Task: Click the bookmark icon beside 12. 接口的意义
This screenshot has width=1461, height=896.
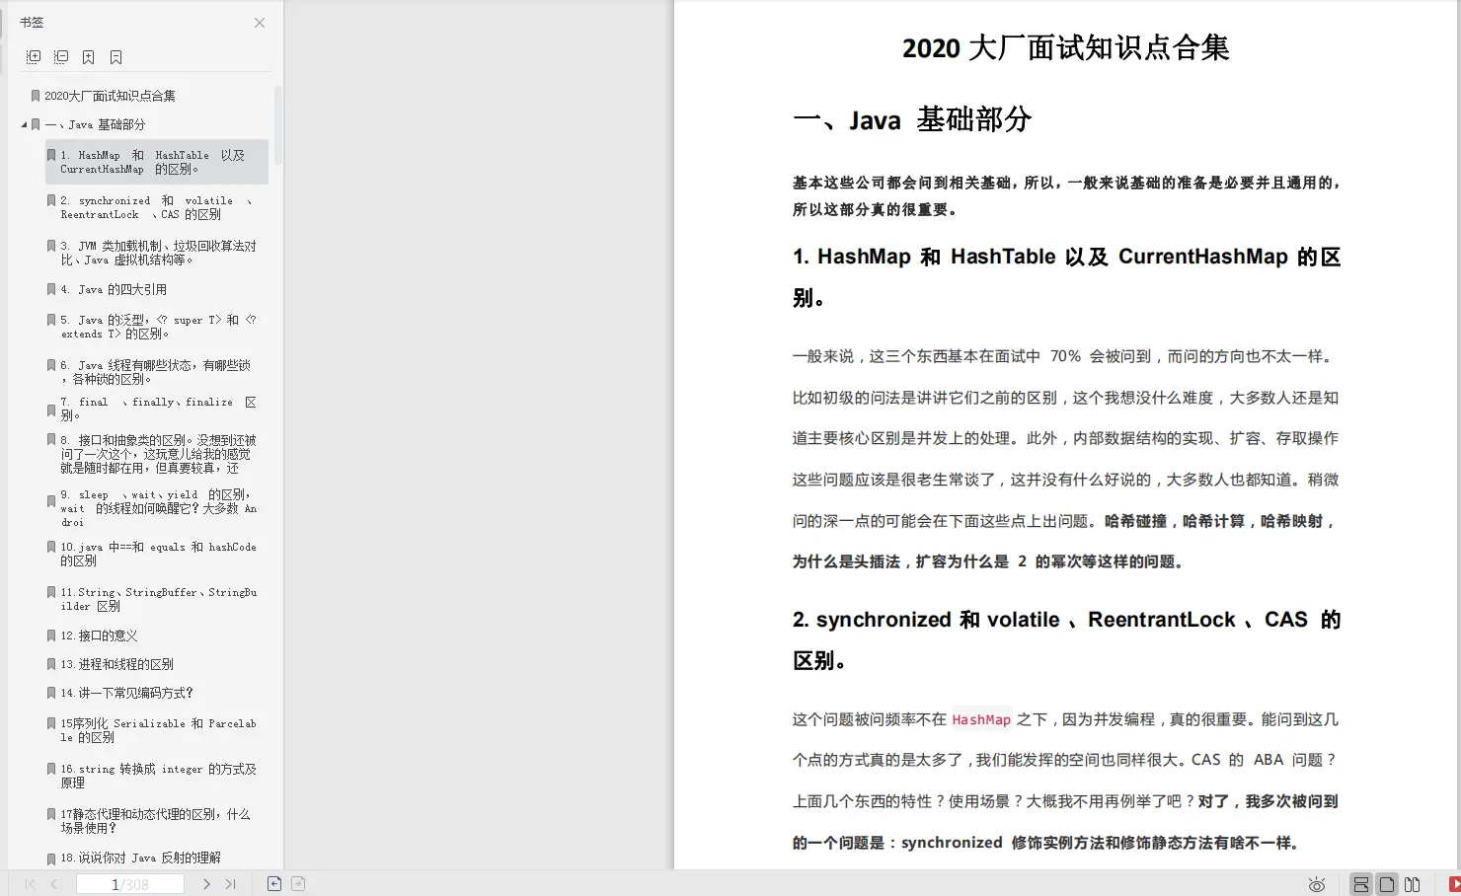Action: tap(51, 635)
